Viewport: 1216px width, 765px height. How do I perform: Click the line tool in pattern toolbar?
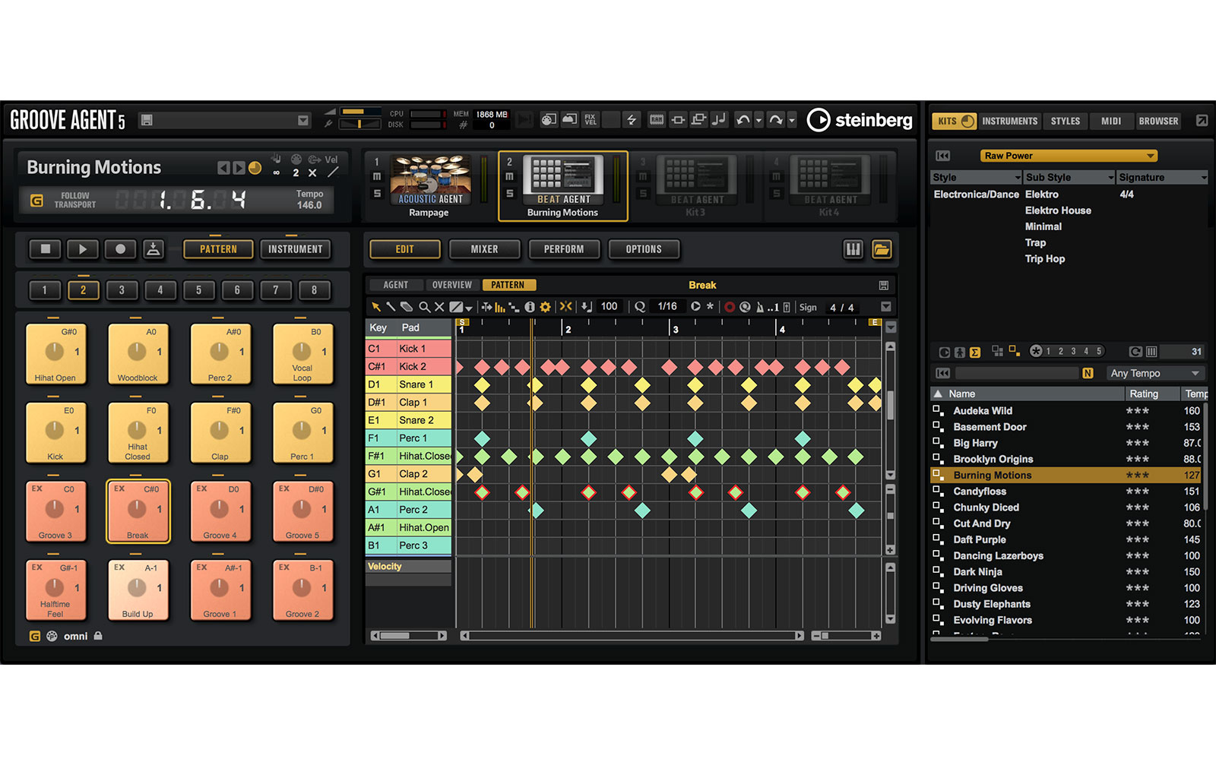coord(456,307)
